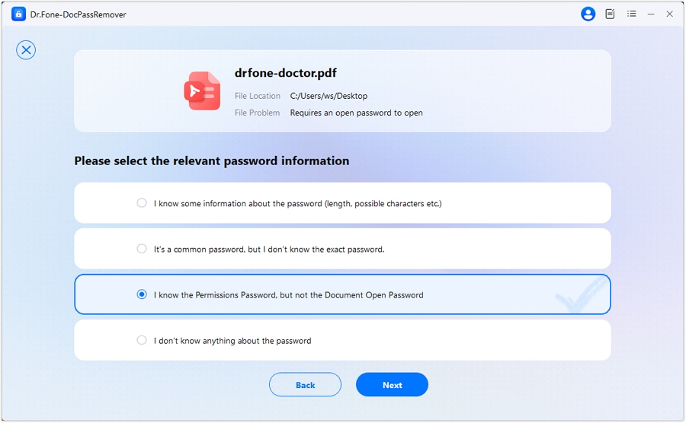The width and height of the screenshot is (686, 423).
Task: Click the Dr.Fone lock app logo
Action: pyautogui.click(x=19, y=14)
